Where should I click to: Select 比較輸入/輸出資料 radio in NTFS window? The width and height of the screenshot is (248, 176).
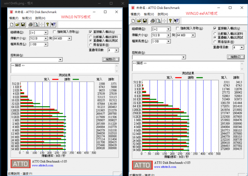pyautogui.click(x=91, y=37)
